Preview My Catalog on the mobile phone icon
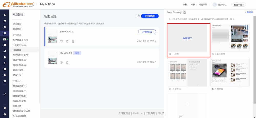 click(67, 63)
